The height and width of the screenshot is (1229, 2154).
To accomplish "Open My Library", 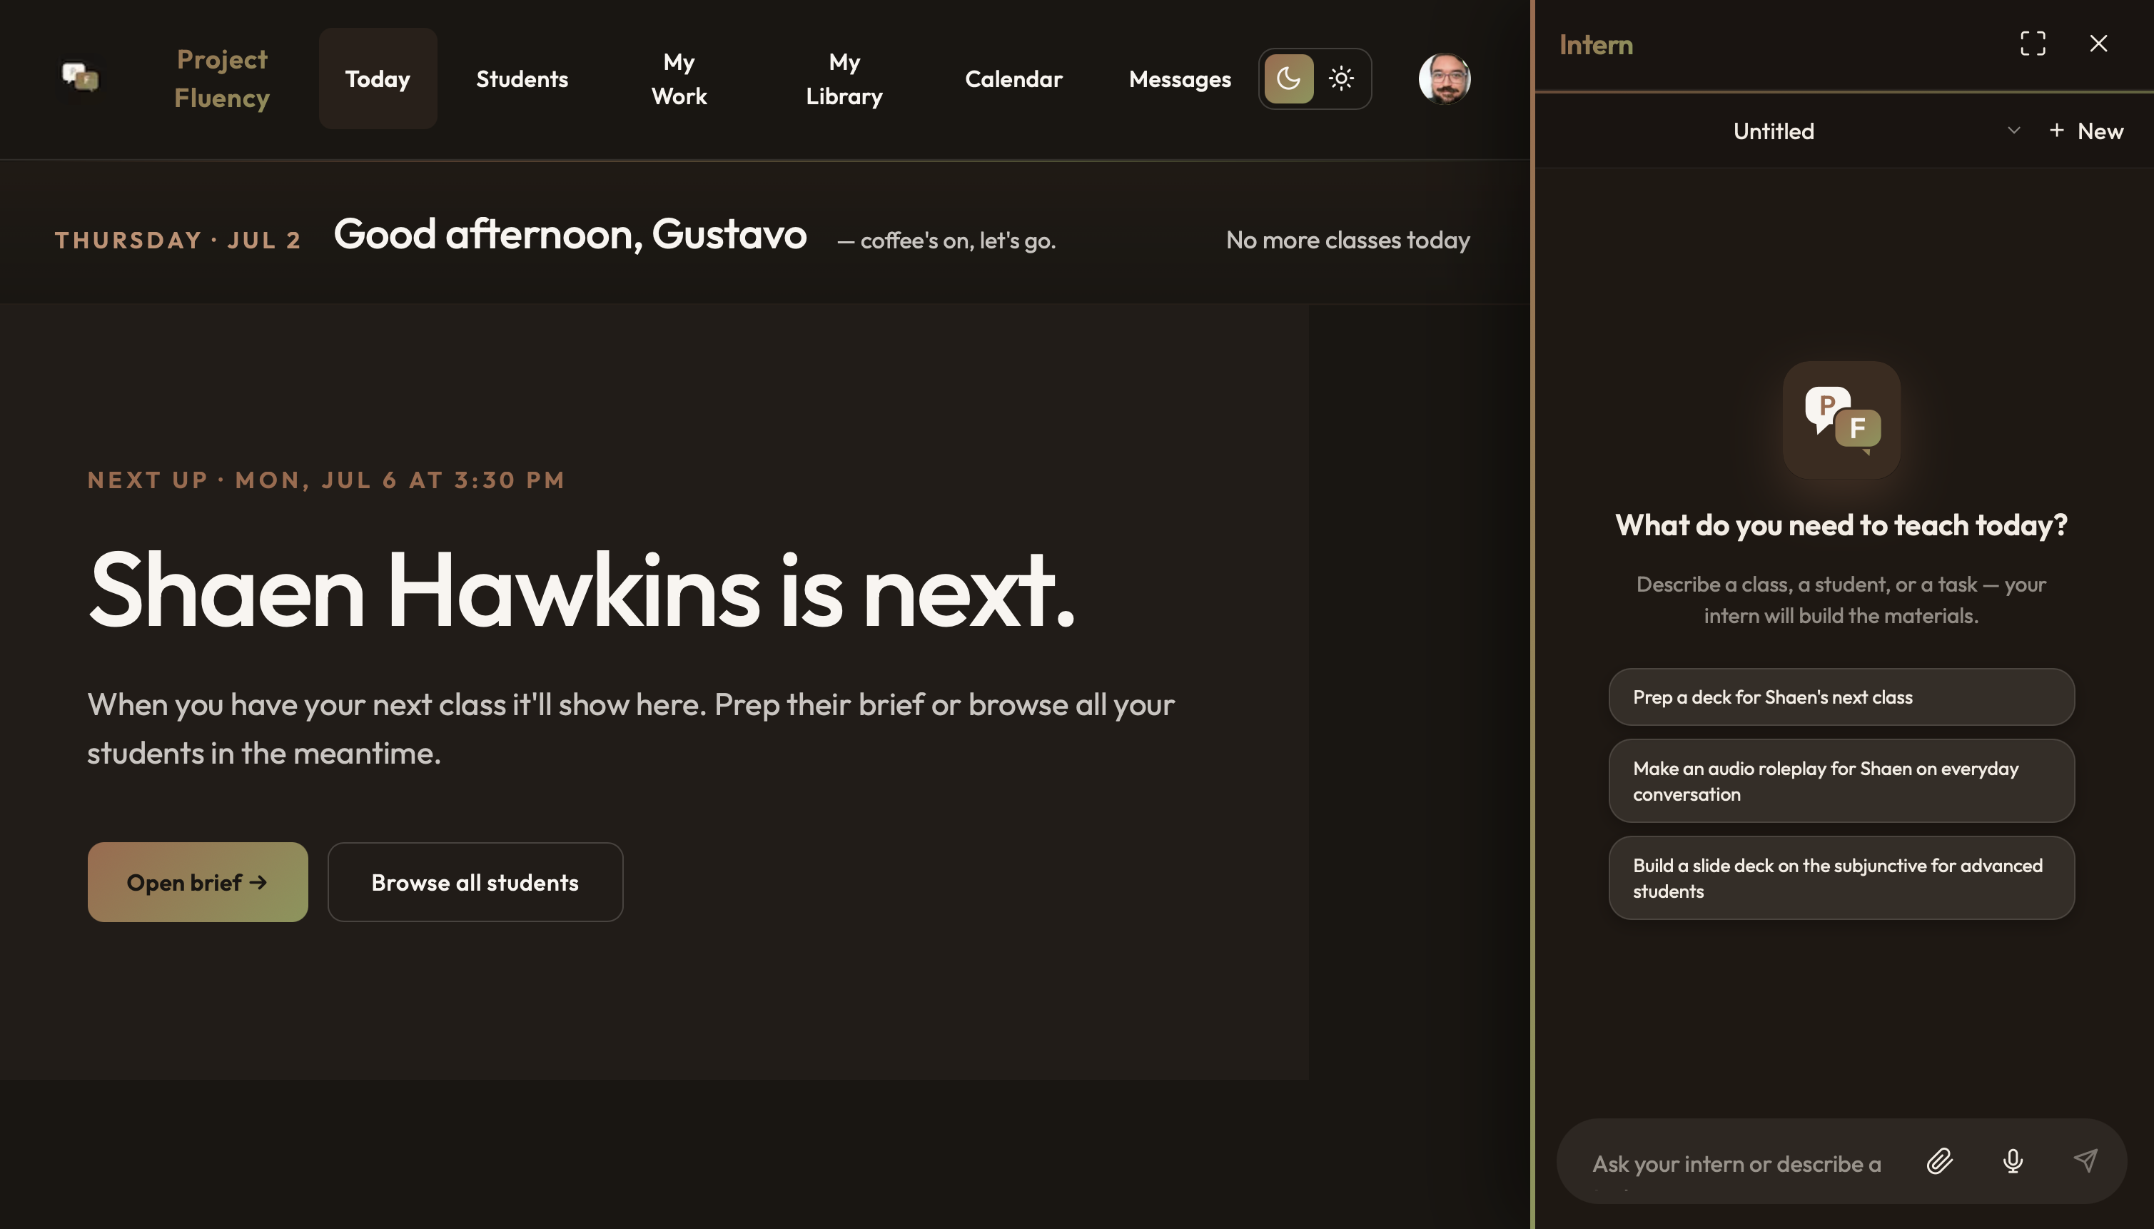I will [844, 79].
